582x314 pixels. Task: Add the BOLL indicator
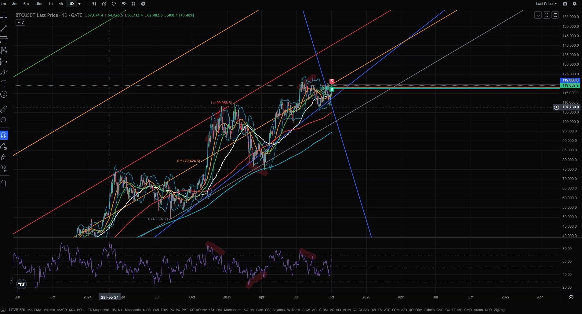coord(81,310)
